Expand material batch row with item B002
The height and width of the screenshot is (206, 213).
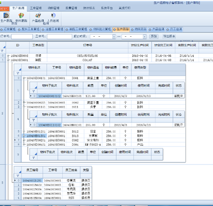pyautogui.click(x=24, y=103)
